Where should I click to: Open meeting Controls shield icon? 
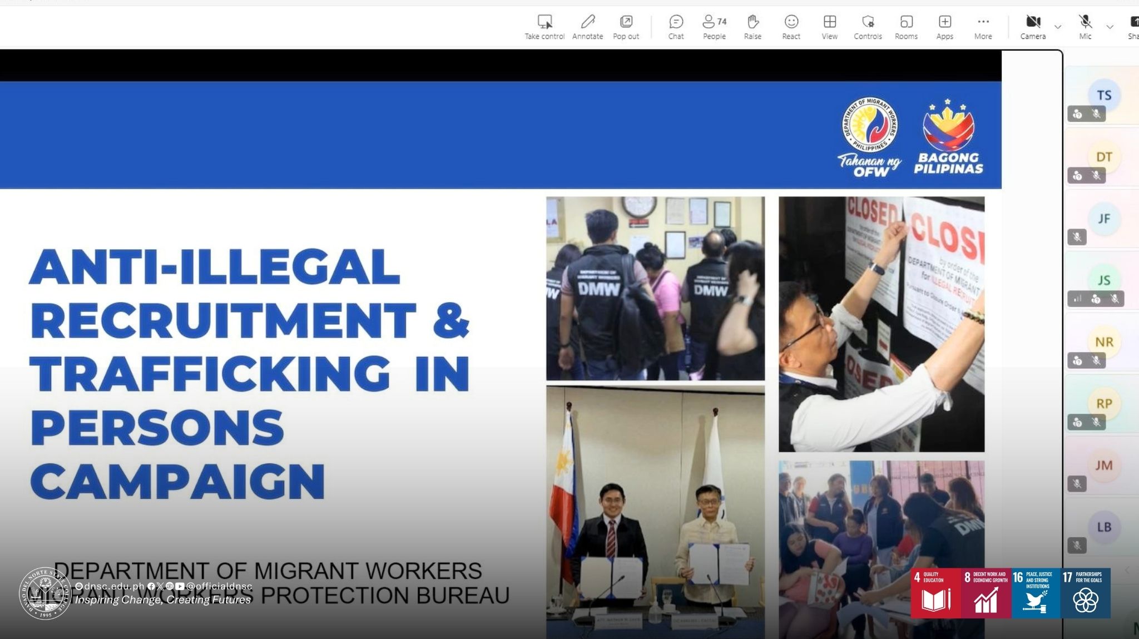click(x=868, y=27)
